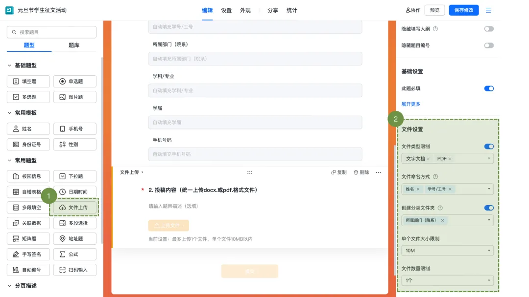The width and height of the screenshot is (529, 297).
Task: Add the 关联数据 question
Action: pos(28,223)
